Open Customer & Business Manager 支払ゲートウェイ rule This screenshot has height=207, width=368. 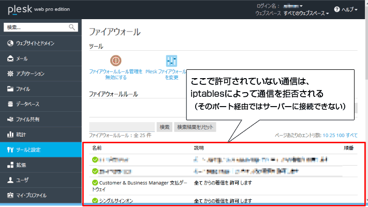click(x=140, y=186)
